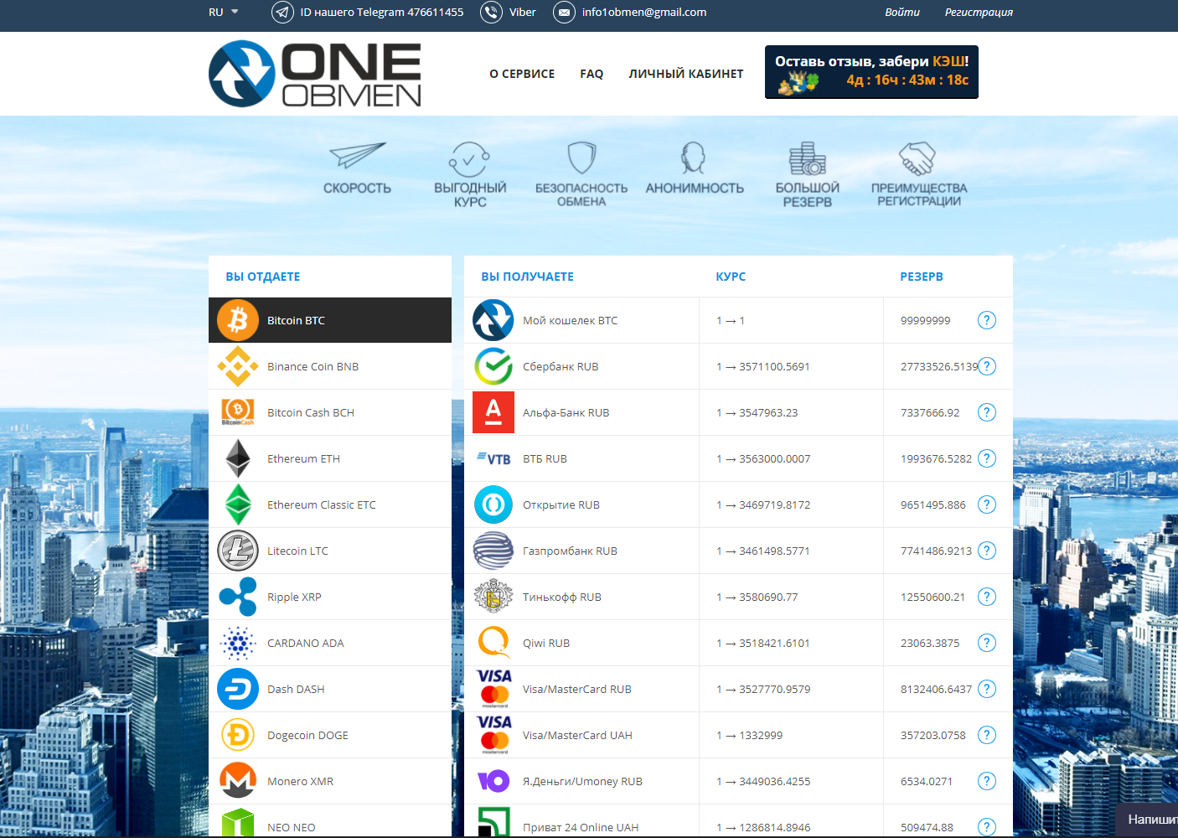Image resolution: width=1178 pixels, height=838 pixels.
Task: Choose Тинькофф RUB receive option
Action: click(x=581, y=597)
